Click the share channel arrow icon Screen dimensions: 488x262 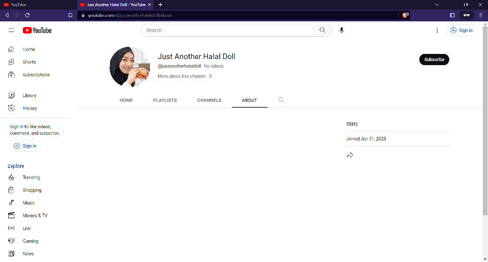click(350, 155)
